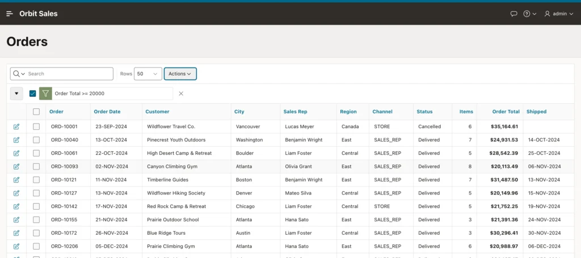Click the 21-NOV-2024 order date cell
581x258 pixels.
click(111, 220)
